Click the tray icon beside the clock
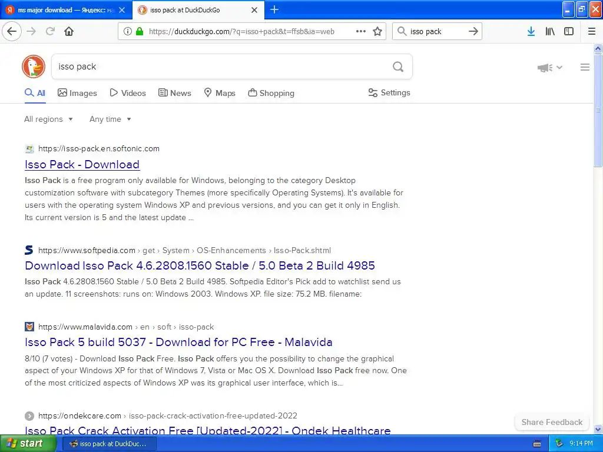Image resolution: width=603 pixels, height=452 pixels. (x=559, y=444)
